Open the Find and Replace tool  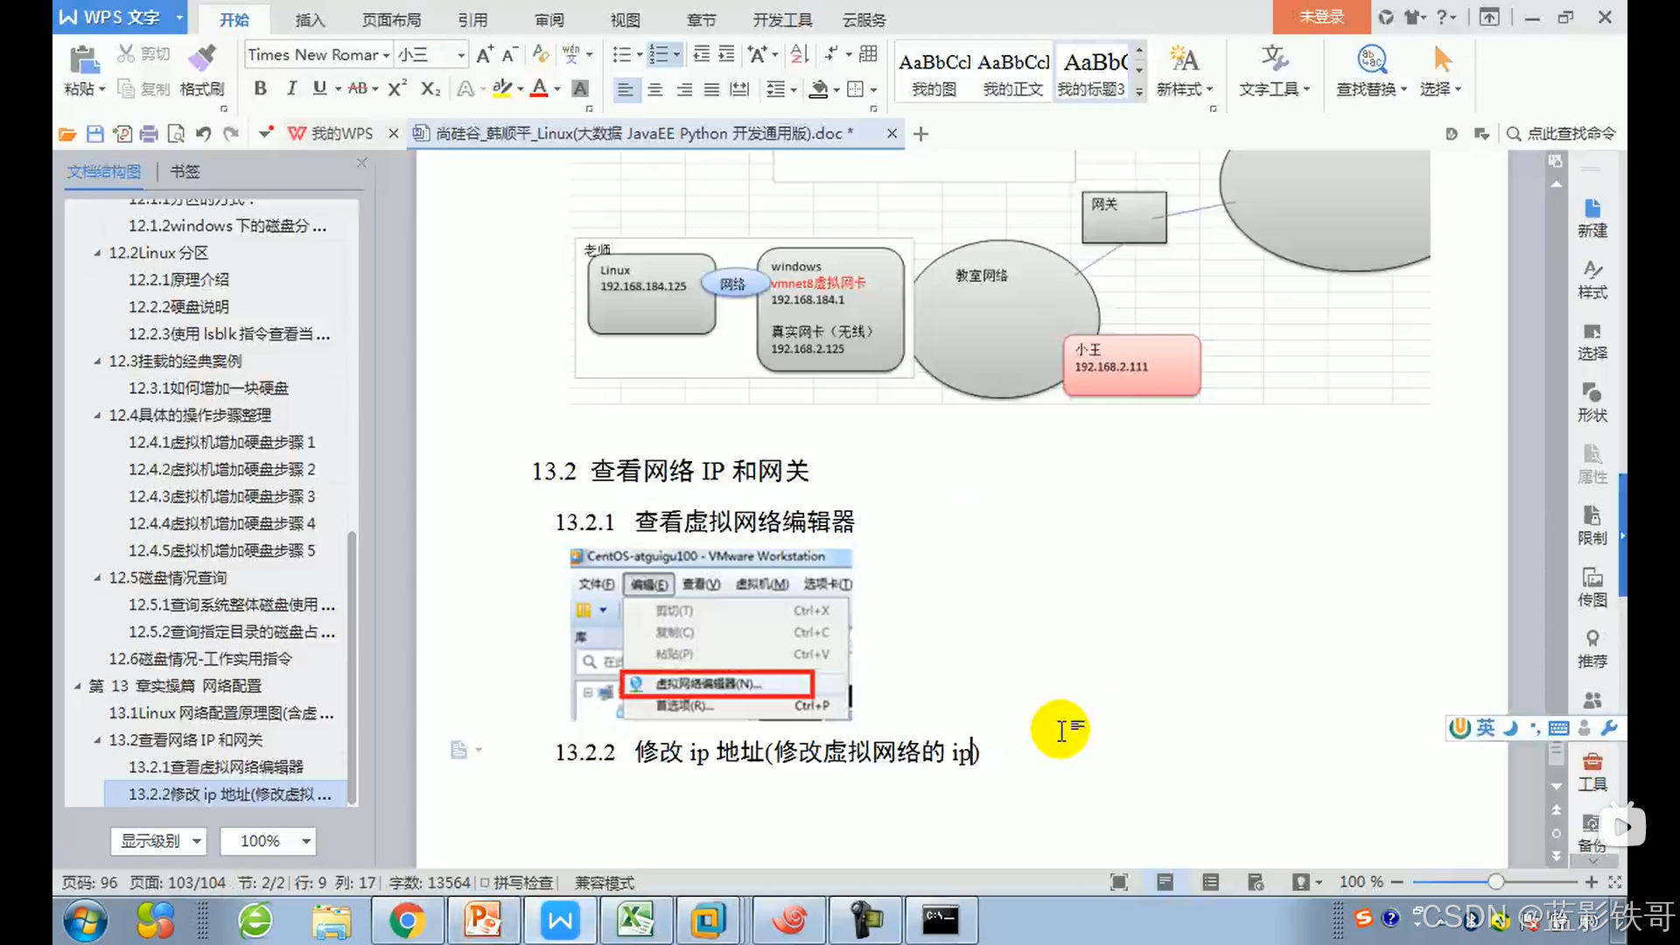(x=1371, y=59)
